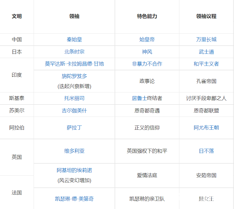
Task: Click the 始皇帝 ability link
Action: [x=147, y=40]
